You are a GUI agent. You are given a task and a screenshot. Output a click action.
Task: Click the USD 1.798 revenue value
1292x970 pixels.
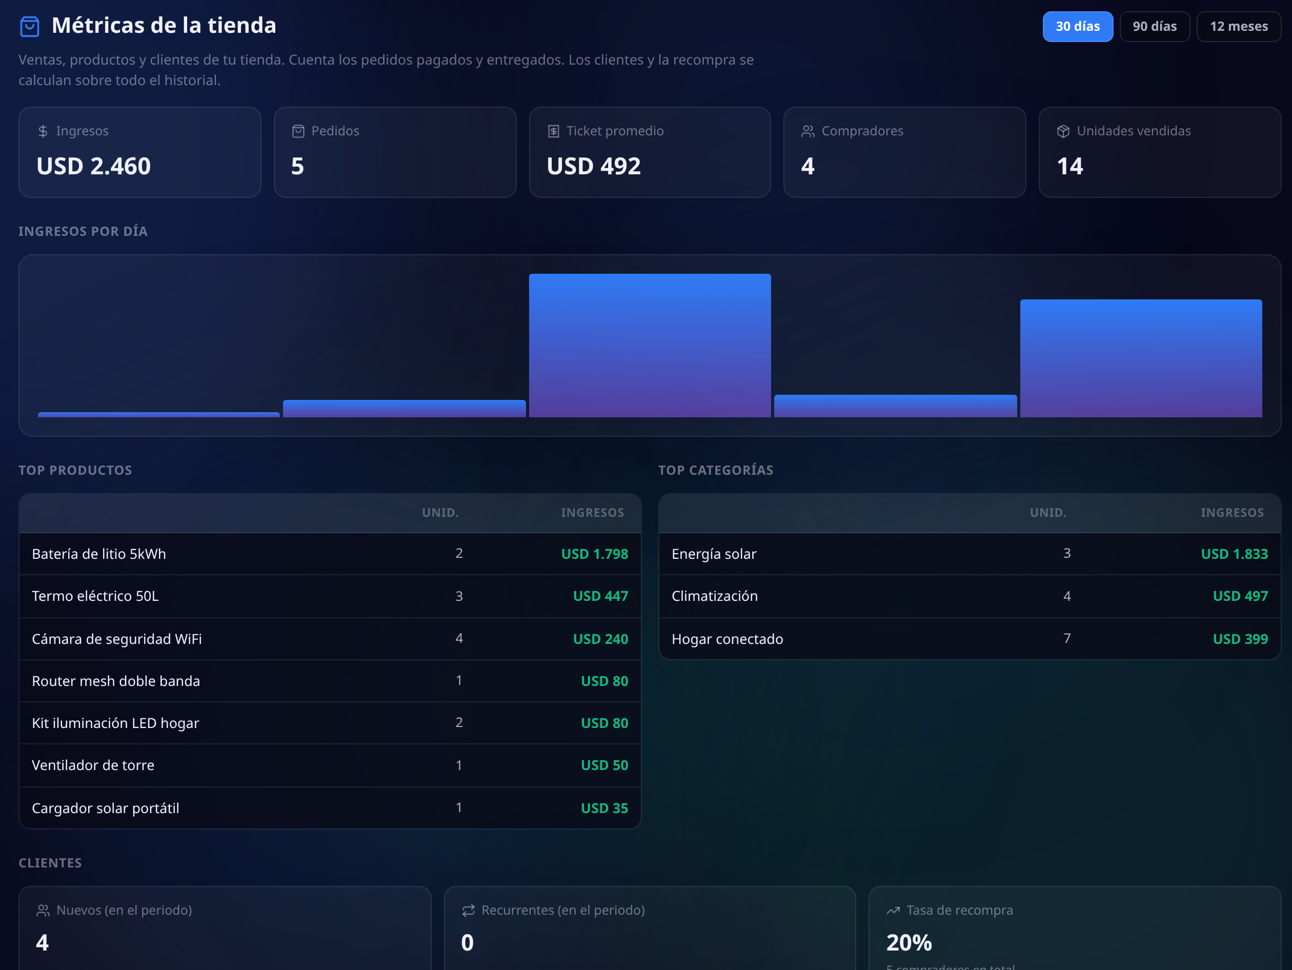tap(595, 554)
